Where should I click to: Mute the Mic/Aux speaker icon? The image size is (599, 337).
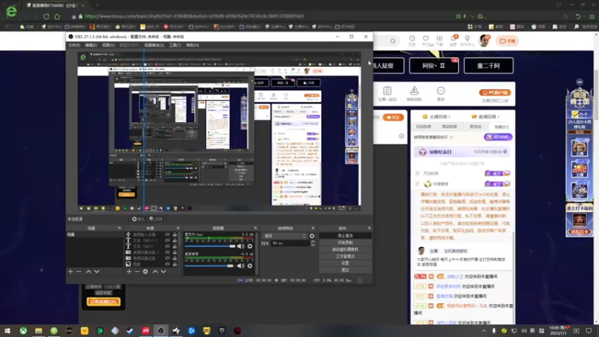click(240, 246)
